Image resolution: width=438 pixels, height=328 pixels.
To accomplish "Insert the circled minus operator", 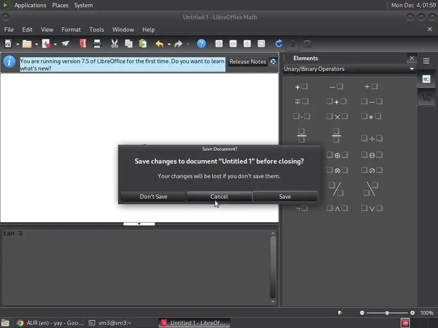I will (372, 155).
